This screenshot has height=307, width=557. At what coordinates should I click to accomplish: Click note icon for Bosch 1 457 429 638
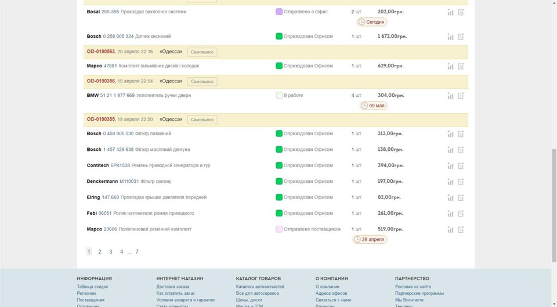coord(461,150)
